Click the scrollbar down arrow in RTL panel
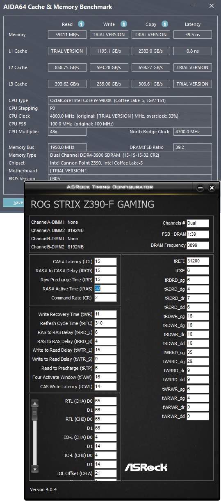This screenshot has height=501, width=221. click(35, 469)
